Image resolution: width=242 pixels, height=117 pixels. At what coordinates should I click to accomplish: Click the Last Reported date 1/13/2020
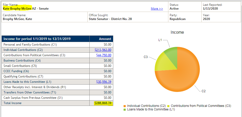(x=210, y=9)
